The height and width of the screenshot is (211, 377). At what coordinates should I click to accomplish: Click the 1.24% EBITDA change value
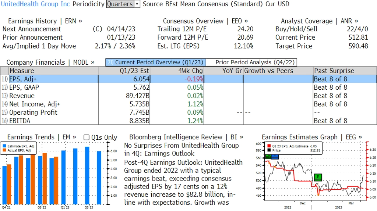click(195, 121)
